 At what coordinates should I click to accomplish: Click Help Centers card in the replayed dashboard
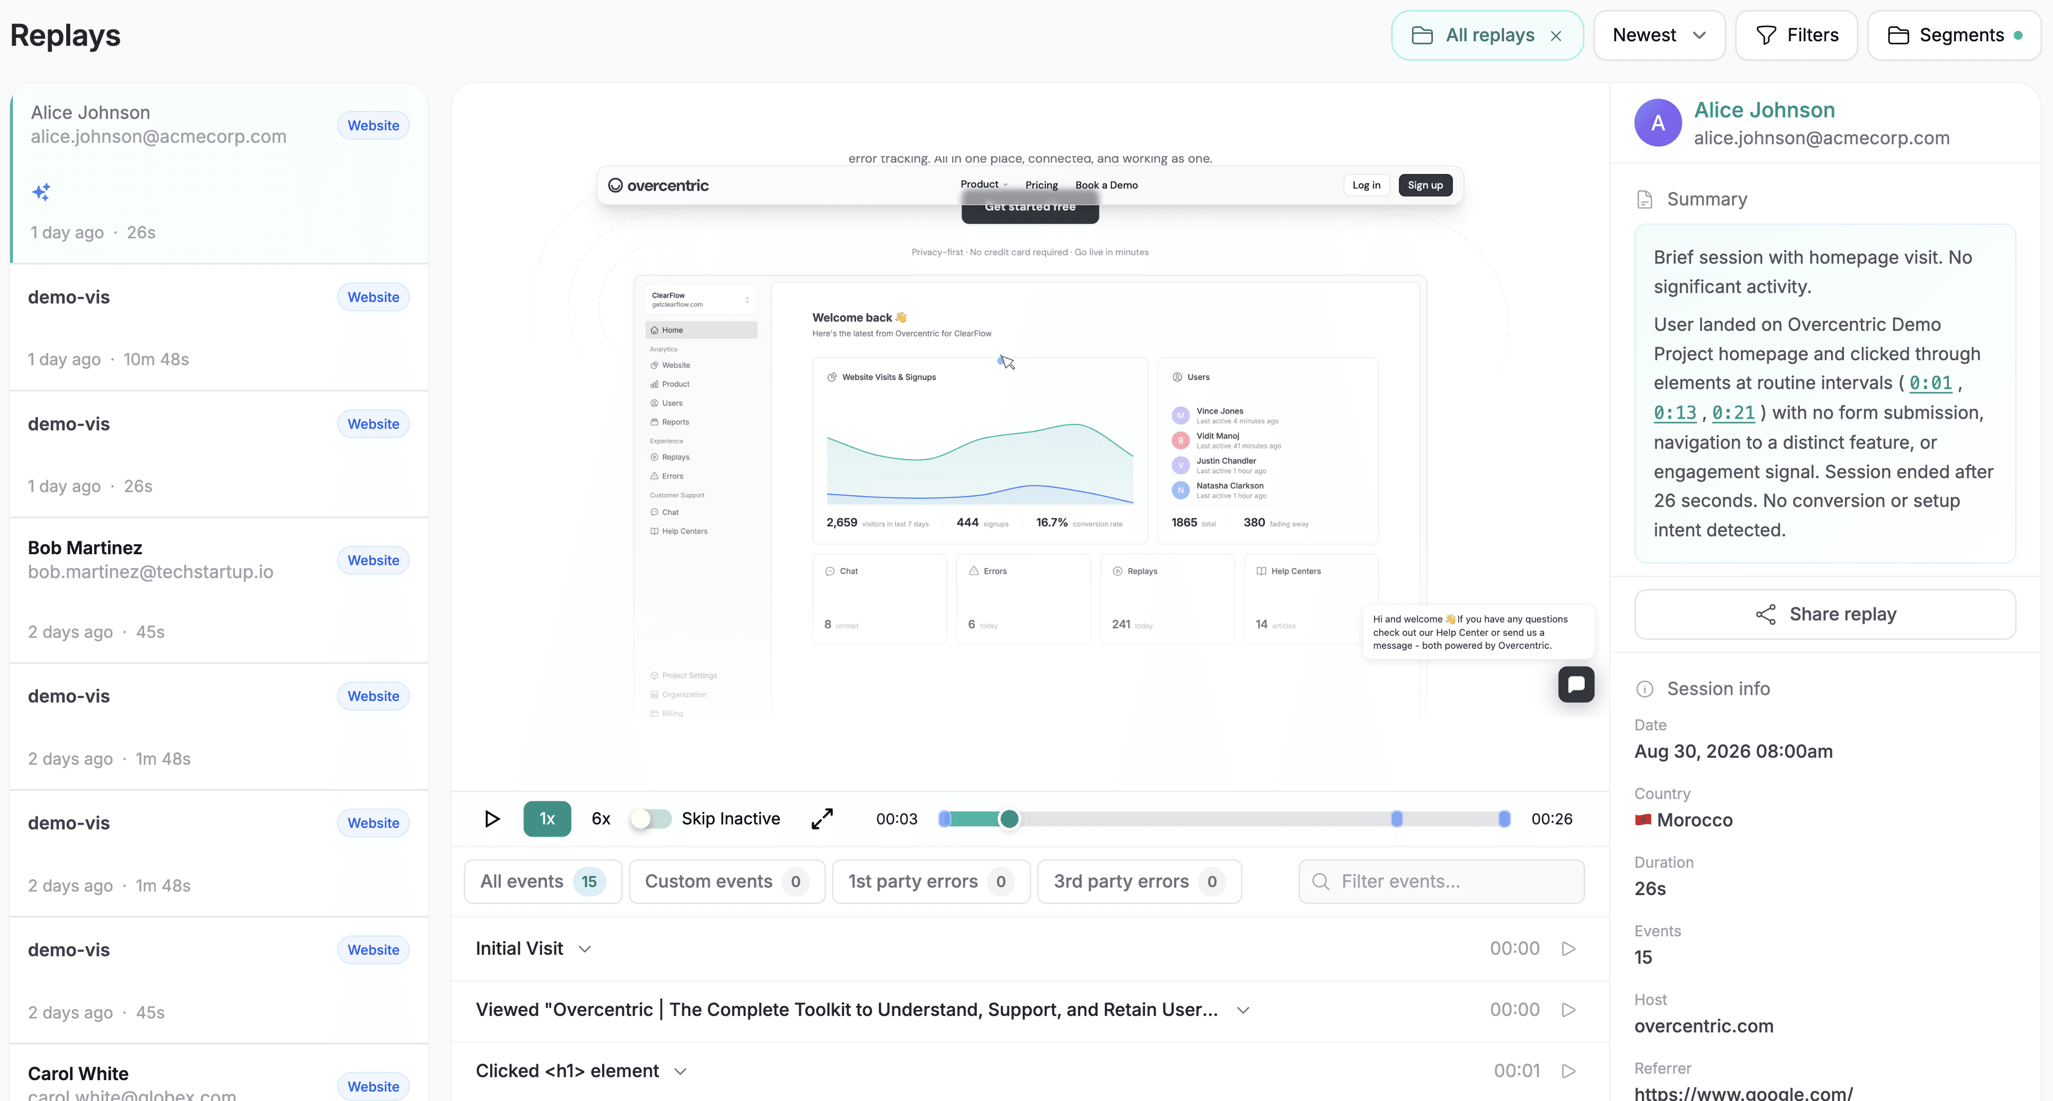(x=1310, y=598)
